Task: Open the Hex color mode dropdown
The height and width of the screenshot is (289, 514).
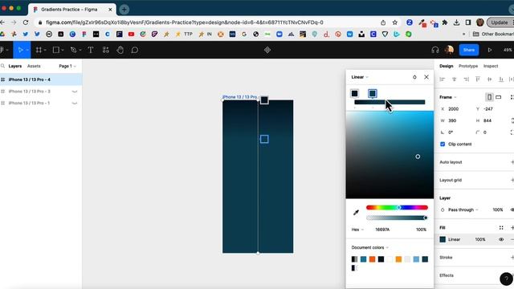Action: [x=357, y=230]
